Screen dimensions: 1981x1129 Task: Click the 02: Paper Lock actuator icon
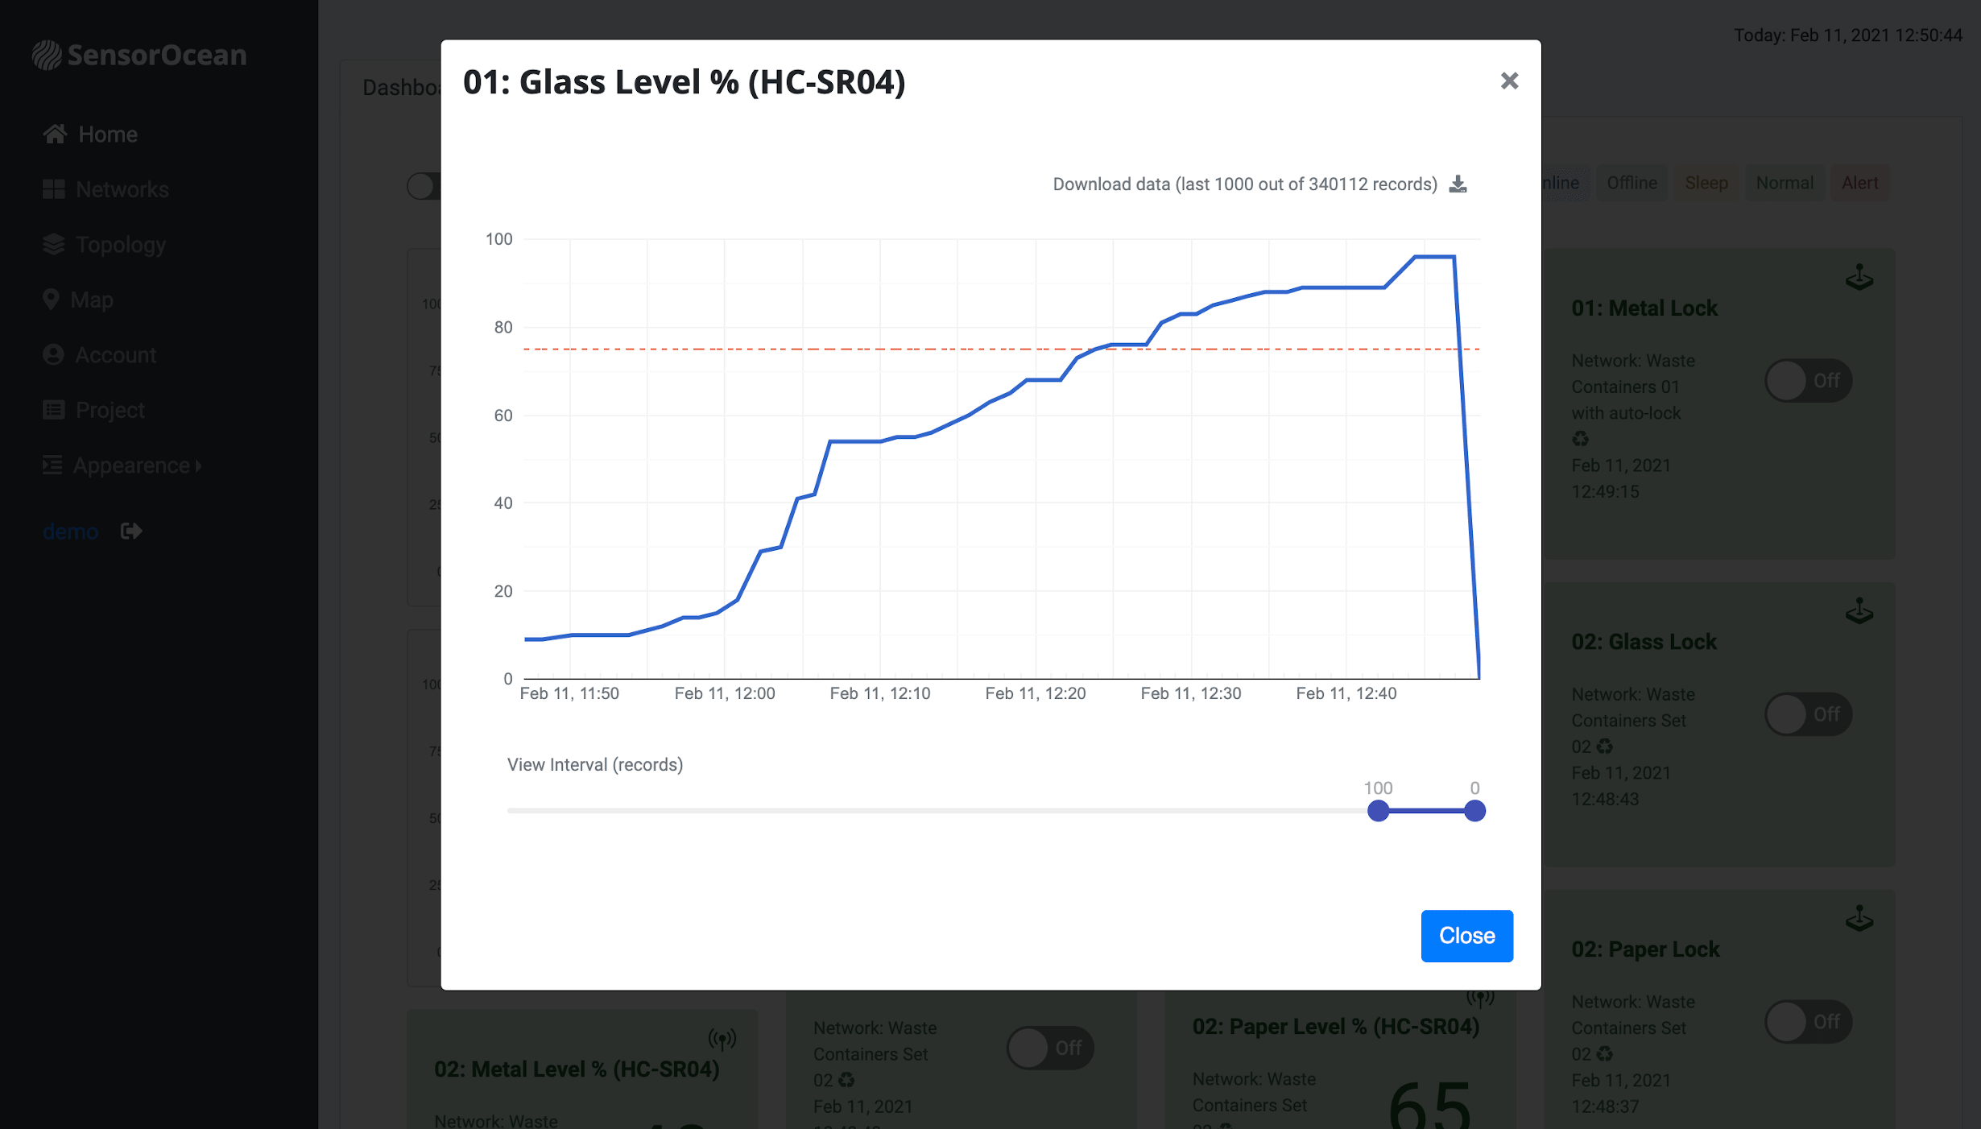click(x=1859, y=918)
